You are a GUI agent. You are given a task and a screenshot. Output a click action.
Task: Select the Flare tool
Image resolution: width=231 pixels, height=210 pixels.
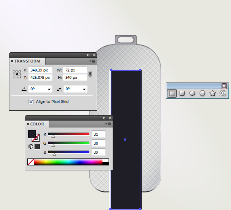[222, 93]
